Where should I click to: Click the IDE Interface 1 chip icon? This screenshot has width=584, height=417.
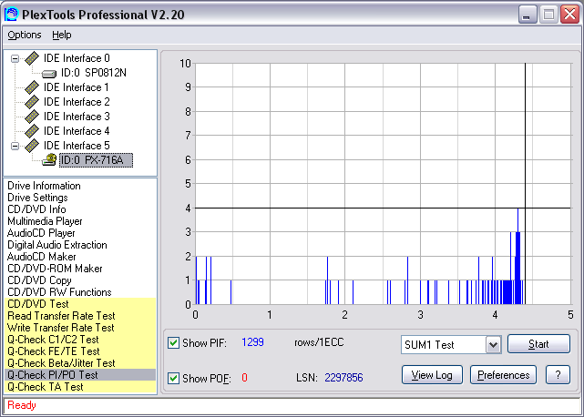[32, 87]
